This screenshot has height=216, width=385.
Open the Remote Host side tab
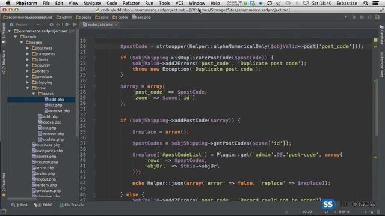[x=382, y=64]
